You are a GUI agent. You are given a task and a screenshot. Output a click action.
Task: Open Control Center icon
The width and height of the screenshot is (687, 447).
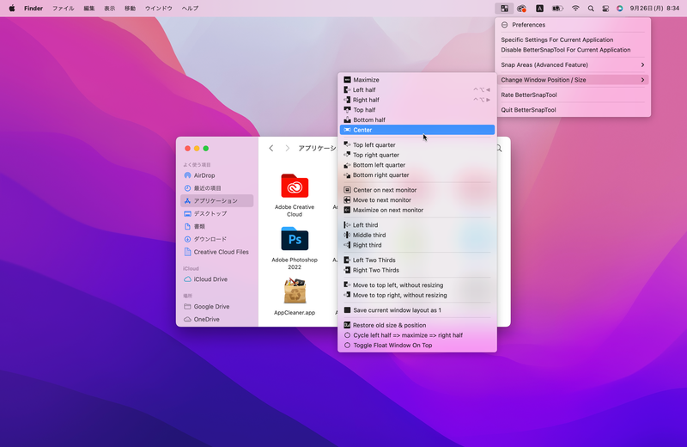pyautogui.click(x=605, y=9)
